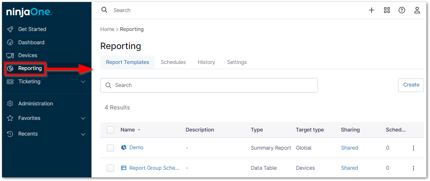Click the Sharing column header
This screenshot has height=181, width=430.
pyautogui.click(x=350, y=130)
